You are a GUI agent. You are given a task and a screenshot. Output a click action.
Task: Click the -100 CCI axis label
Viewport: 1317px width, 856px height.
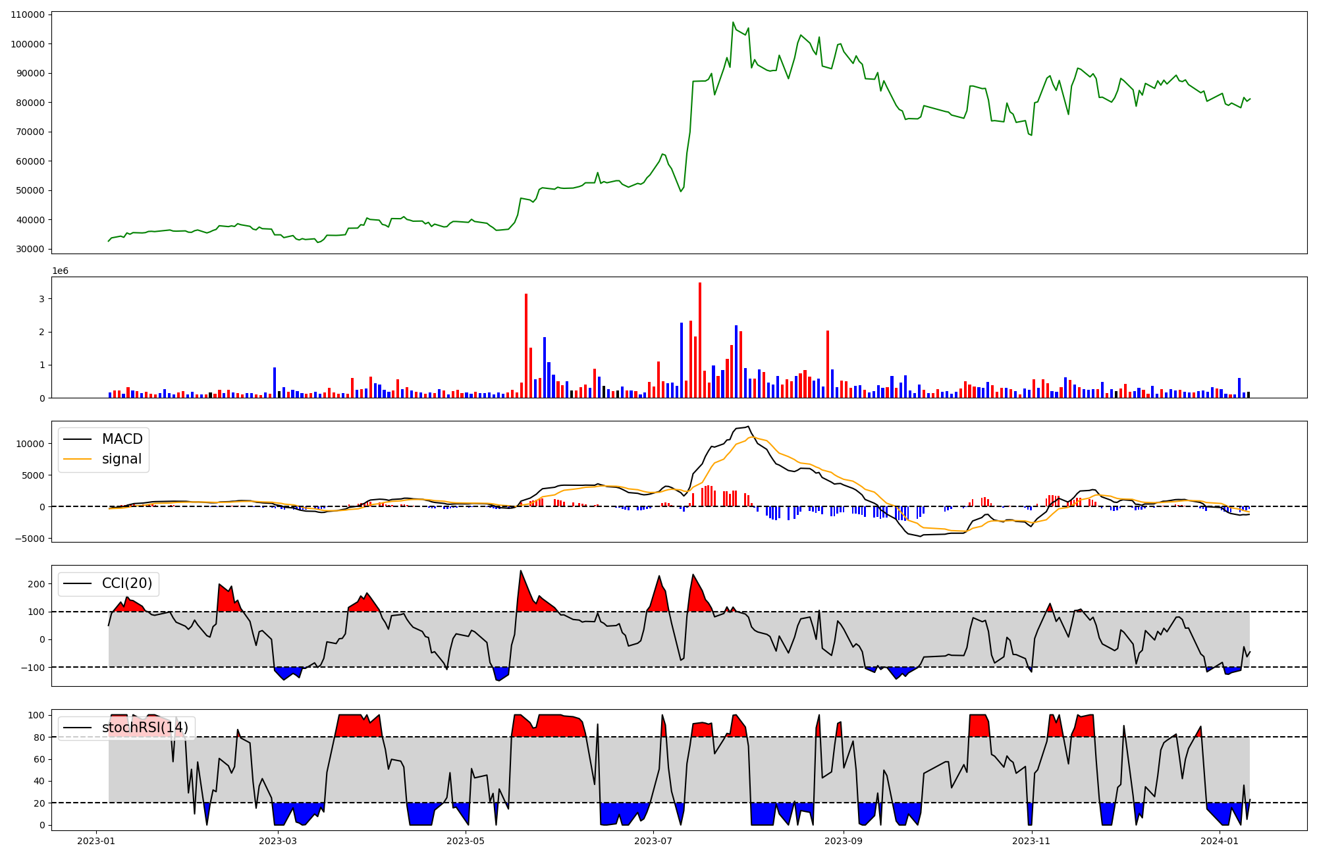34,668
